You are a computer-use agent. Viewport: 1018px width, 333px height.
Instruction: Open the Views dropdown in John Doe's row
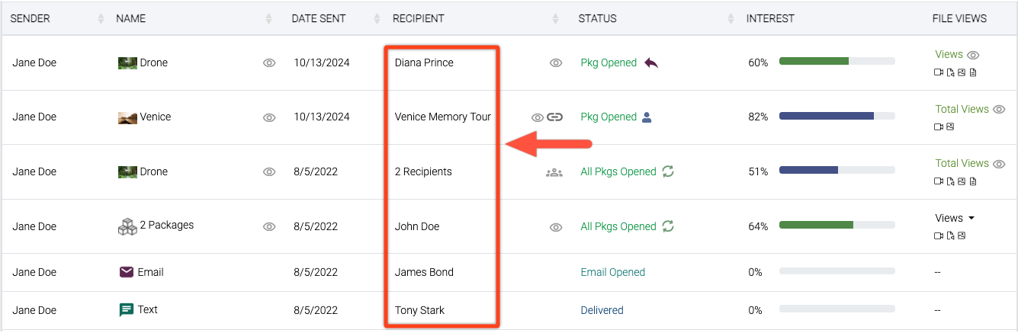point(955,218)
